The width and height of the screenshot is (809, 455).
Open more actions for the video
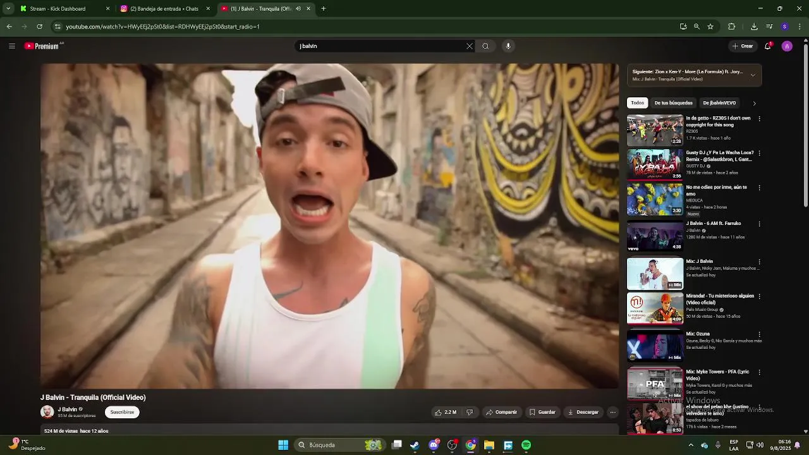pos(612,412)
